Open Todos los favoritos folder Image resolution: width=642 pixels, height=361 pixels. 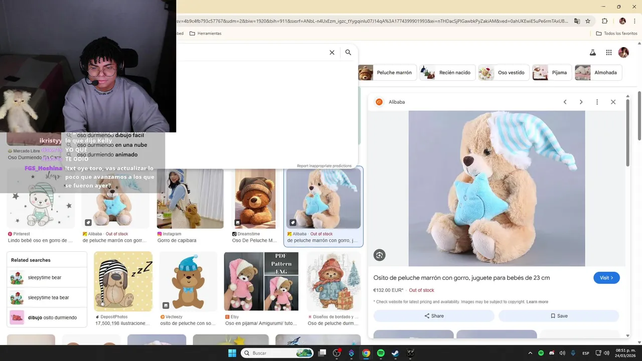[616, 34]
